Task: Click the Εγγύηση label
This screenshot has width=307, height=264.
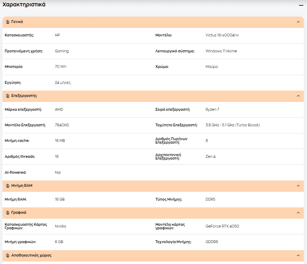Action: [13, 83]
